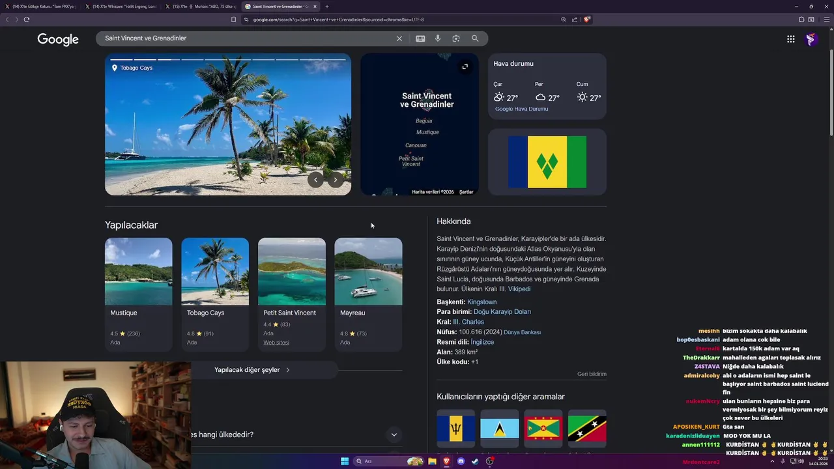Switch to 'X'te Whisper' tab
834x469 pixels.
[x=121, y=7]
